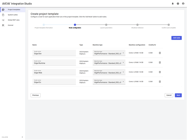Go to System suites menu item

(x=13, y=15)
